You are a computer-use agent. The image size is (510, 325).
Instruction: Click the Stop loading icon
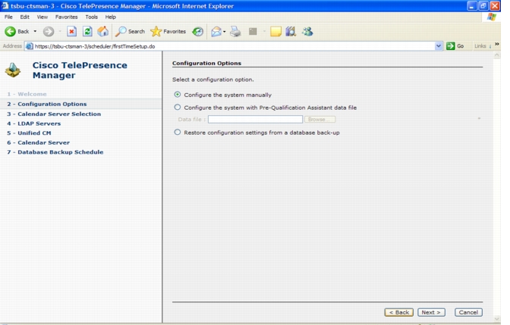point(71,32)
